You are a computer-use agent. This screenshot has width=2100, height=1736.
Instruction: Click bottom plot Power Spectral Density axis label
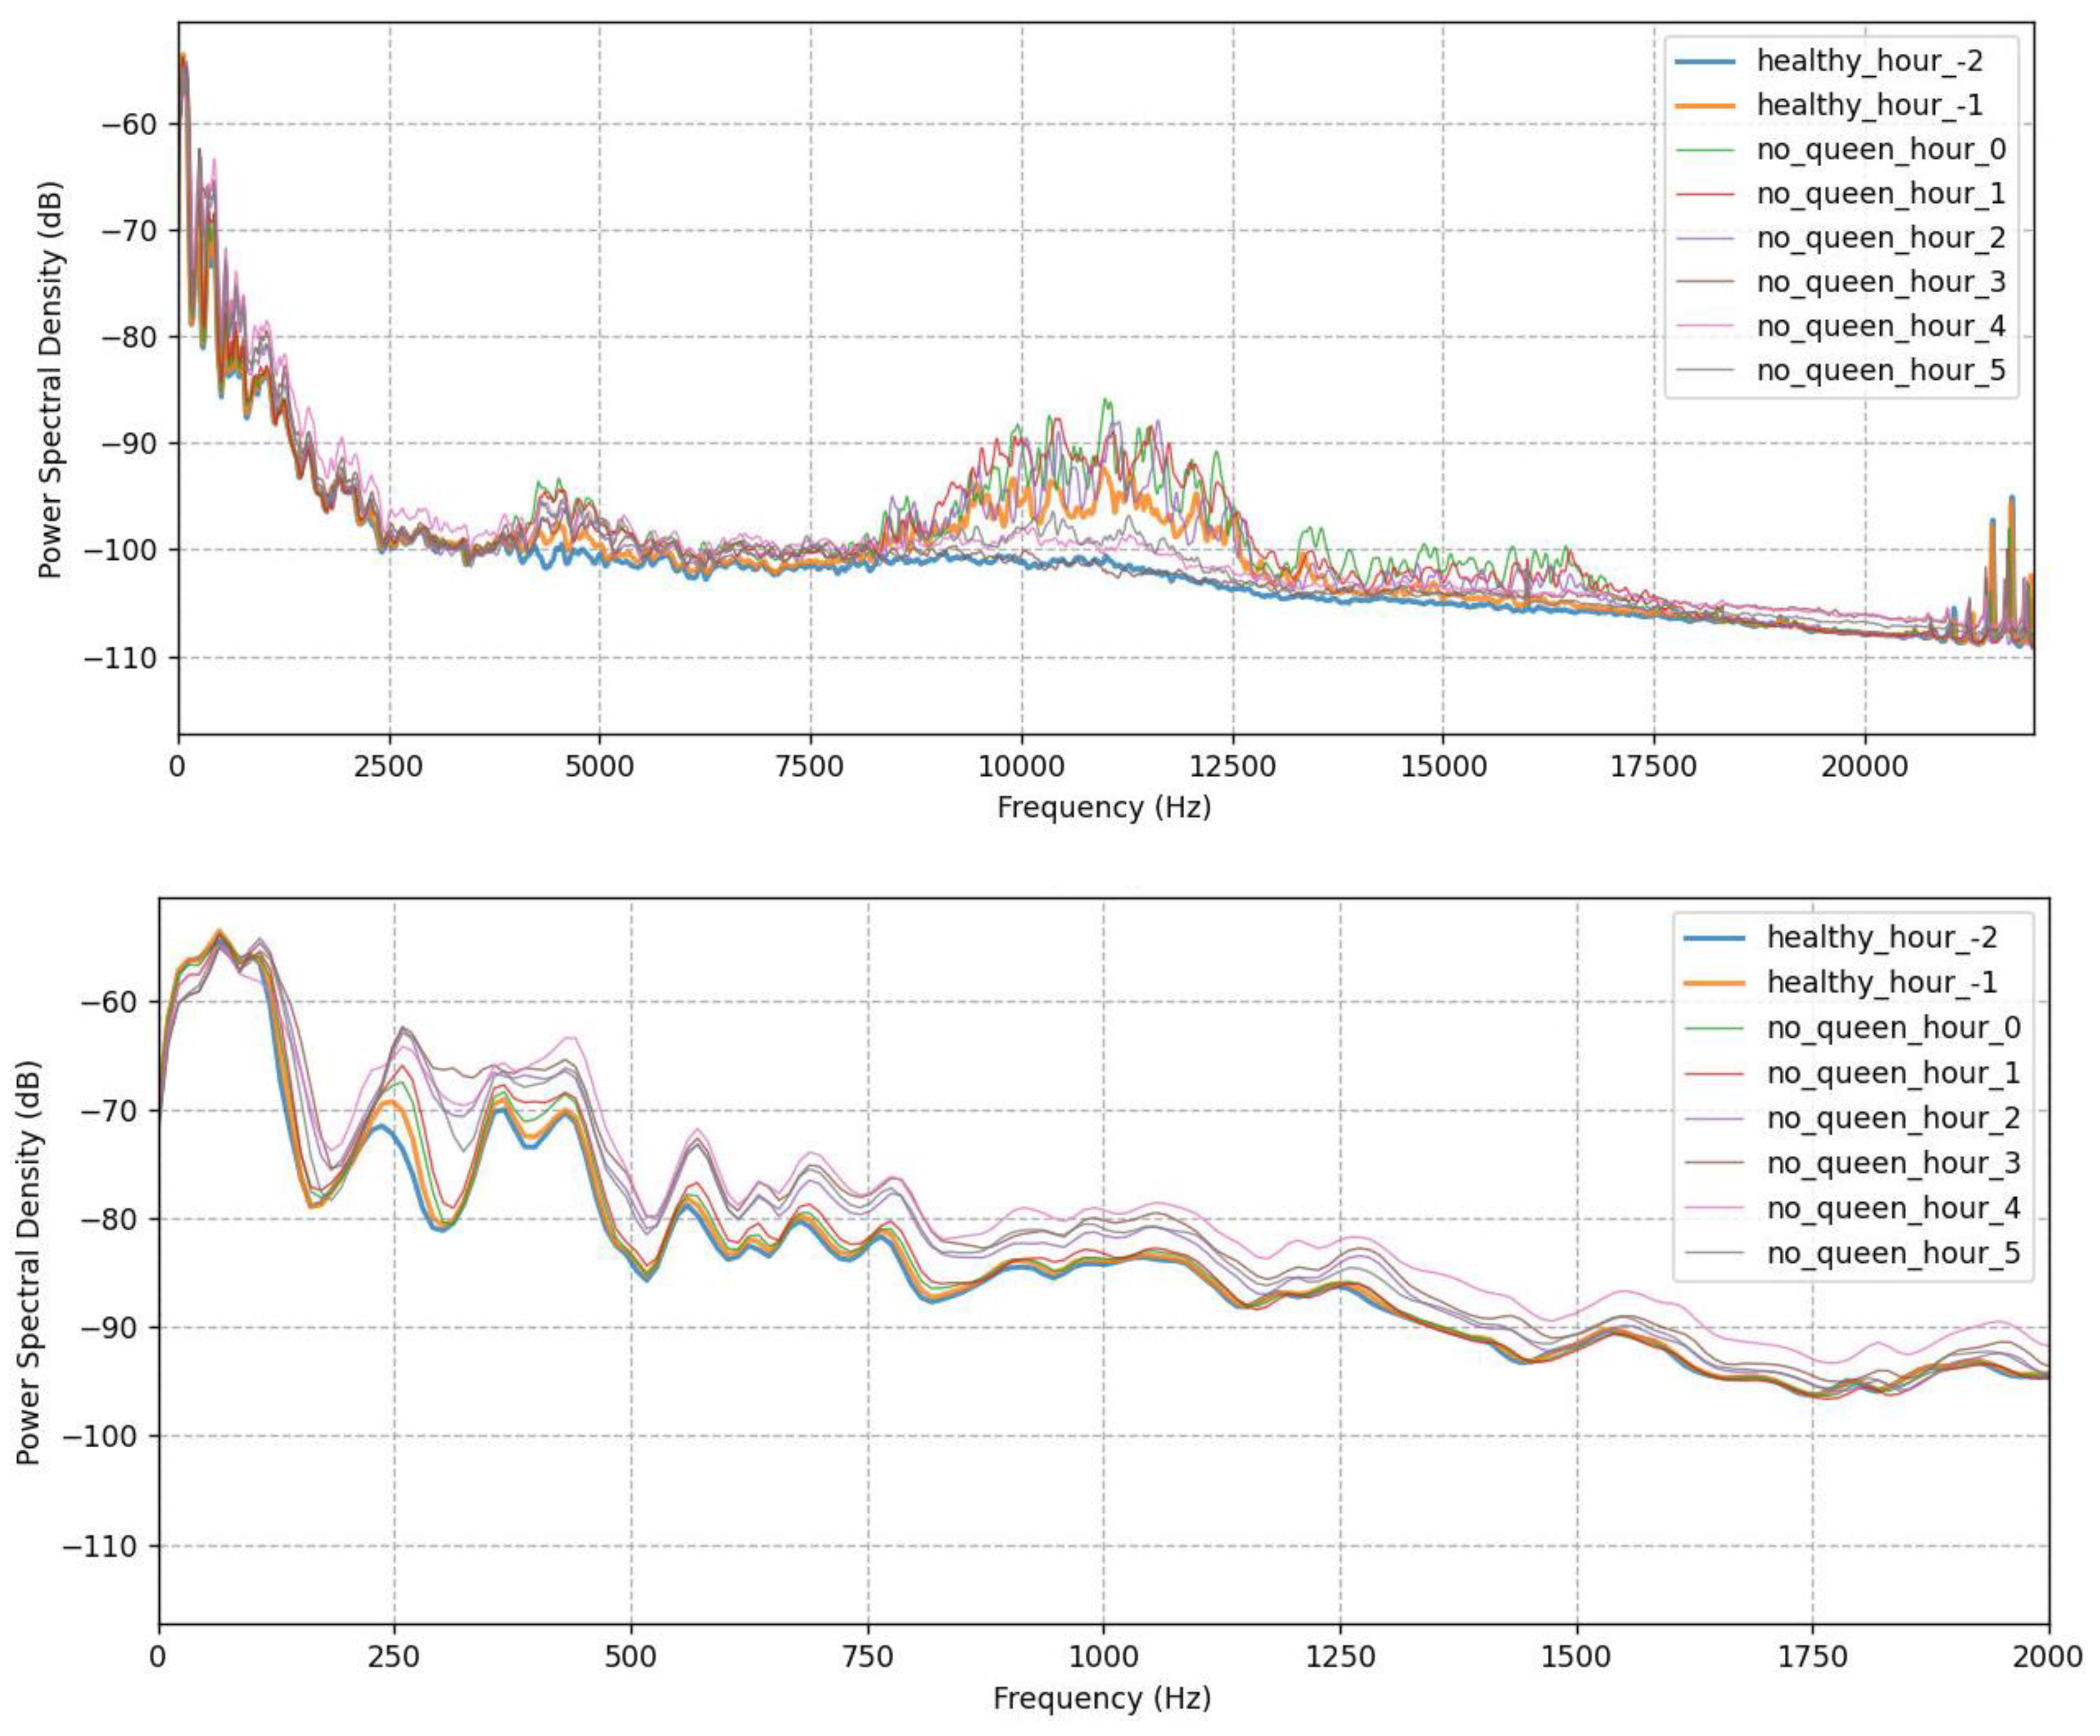[29, 1262]
